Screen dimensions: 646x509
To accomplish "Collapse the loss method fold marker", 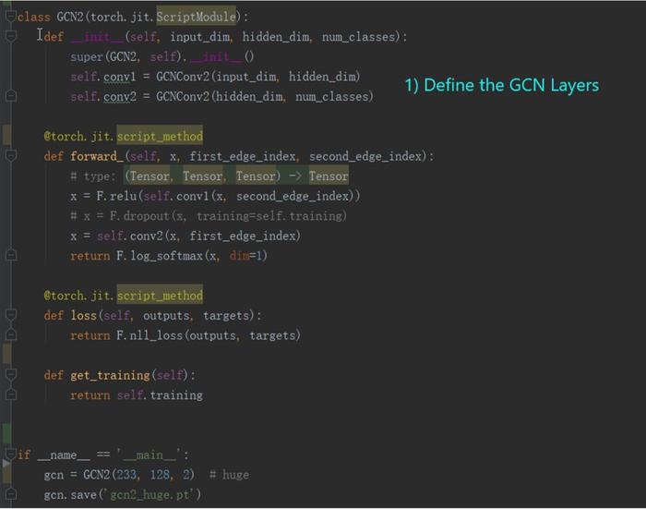I will pyautogui.click(x=11, y=315).
